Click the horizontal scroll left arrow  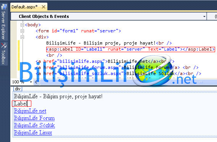[x=37, y=82]
